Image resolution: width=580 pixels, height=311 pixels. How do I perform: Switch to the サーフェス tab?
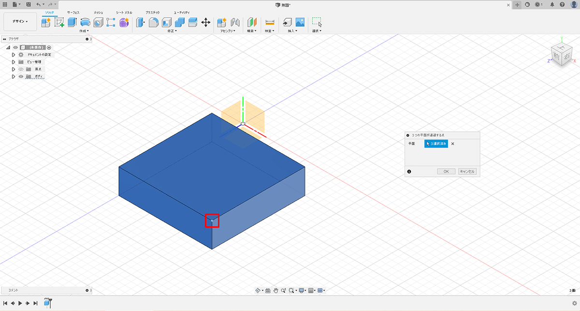tap(73, 12)
